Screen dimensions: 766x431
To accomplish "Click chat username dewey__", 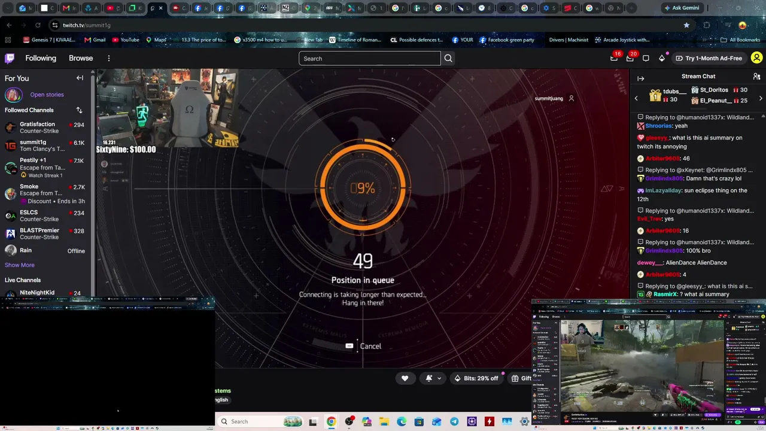I will (x=650, y=263).
